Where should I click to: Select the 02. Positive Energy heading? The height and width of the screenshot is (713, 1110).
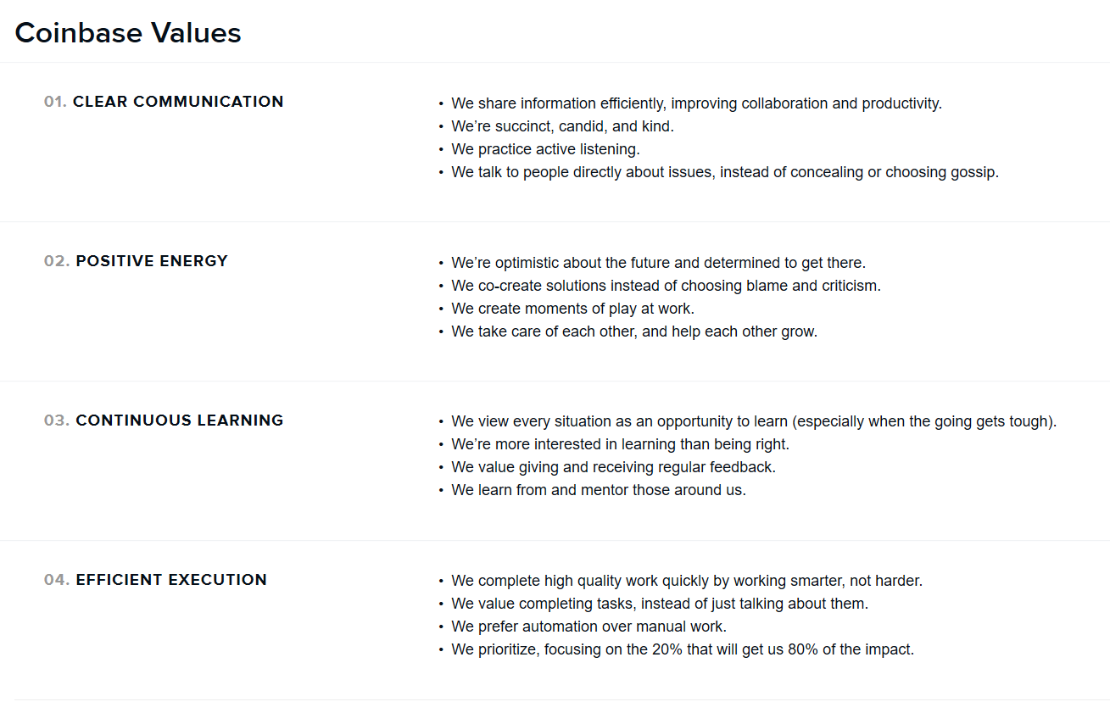pos(136,261)
